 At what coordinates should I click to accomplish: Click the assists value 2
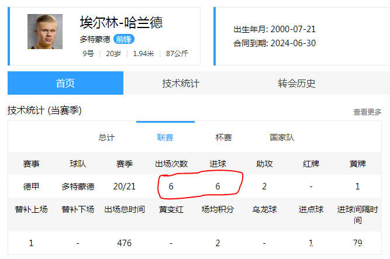click(264, 187)
